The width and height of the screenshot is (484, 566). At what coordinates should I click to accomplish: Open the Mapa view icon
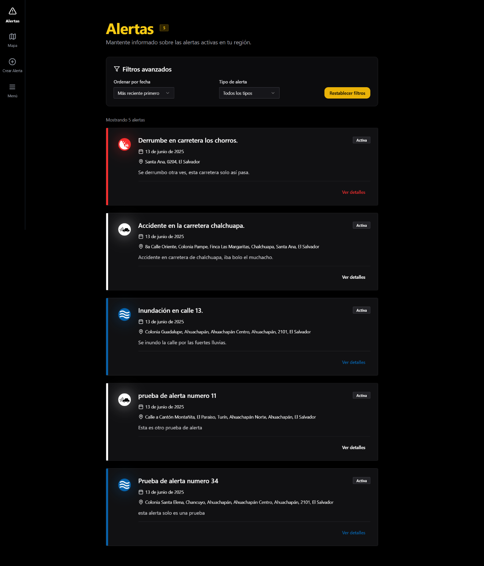[12, 37]
